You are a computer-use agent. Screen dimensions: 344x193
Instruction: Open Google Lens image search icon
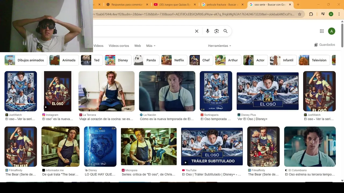(x=217, y=31)
